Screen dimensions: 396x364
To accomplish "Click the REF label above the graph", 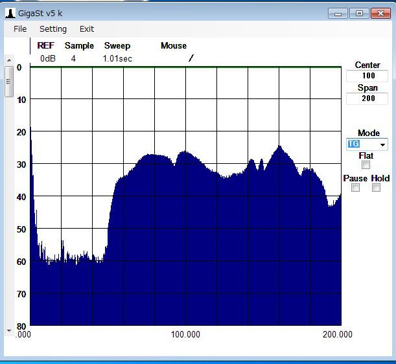I will click(46, 45).
